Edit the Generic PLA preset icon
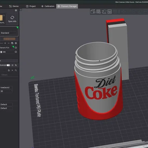 16,48
